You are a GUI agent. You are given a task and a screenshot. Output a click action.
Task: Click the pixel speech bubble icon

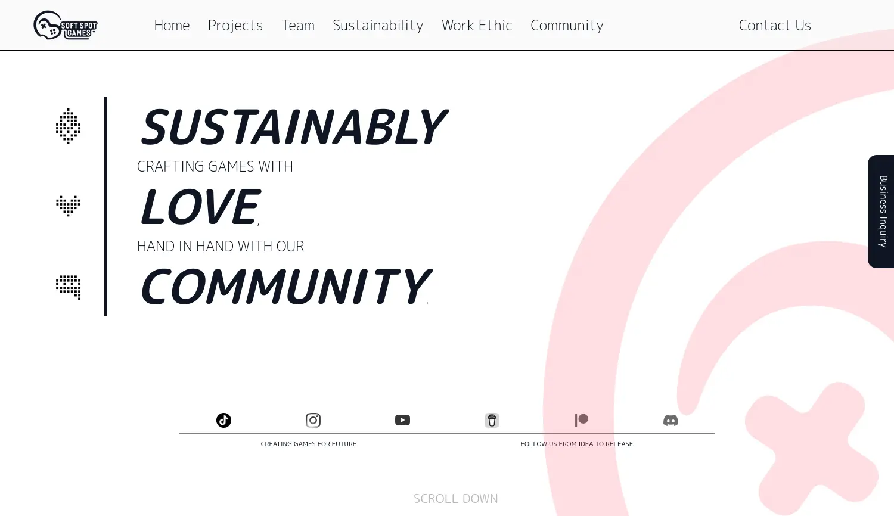click(x=68, y=287)
